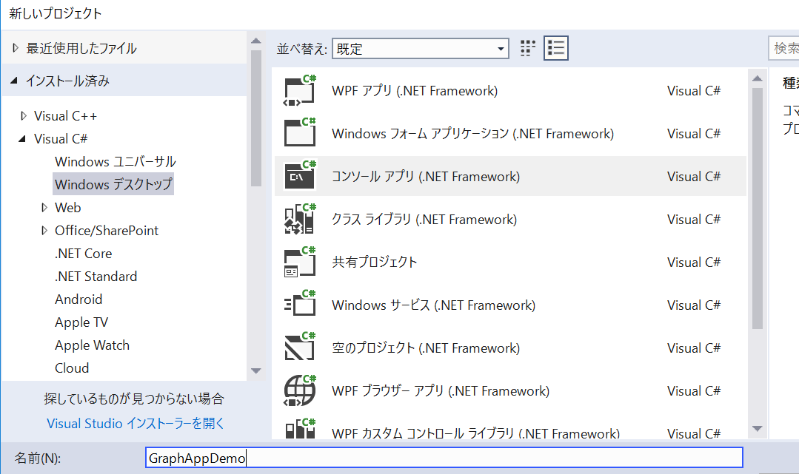Viewport: 799px width, 474px height.
Task: Click Visual C# label on コンソール アプリ row
Action: click(694, 176)
